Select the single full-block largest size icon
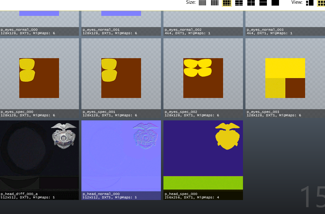The height and width of the screenshot is (214, 325). (x=275, y=3)
